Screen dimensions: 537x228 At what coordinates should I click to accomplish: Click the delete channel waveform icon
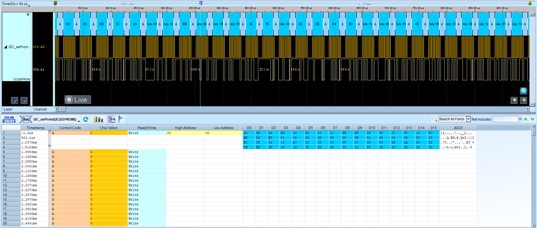click(x=24, y=100)
